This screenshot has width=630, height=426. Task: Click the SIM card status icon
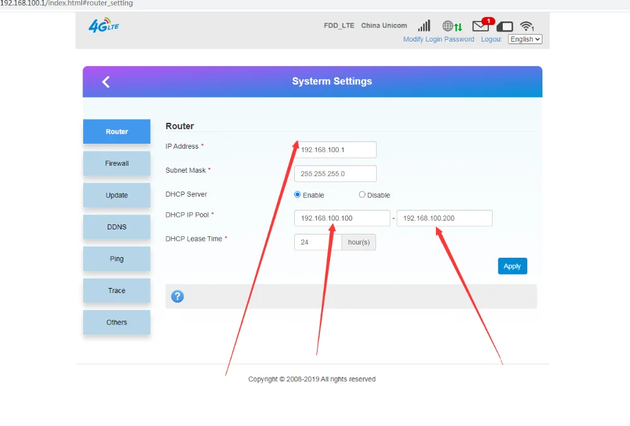pos(505,26)
